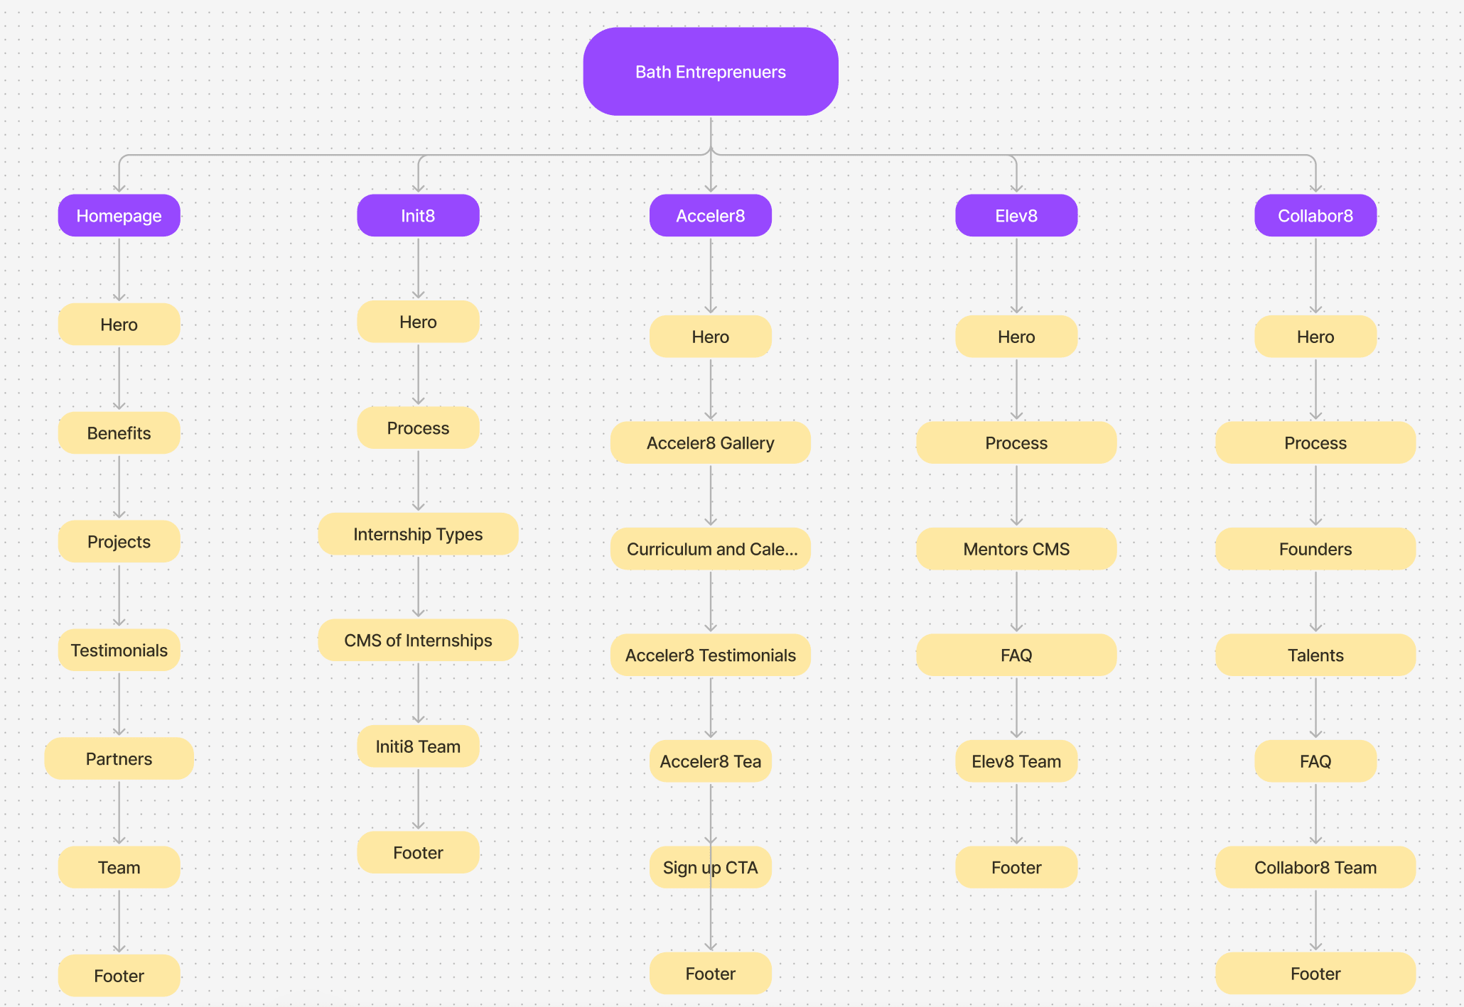The image size is (1464, 1007).
Task: Click the Homepage purple node
Action: 119,216
